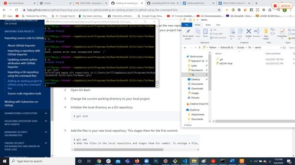Select the elt2141-final folder in Explorer
295x165 pixels.
point(225,63)
